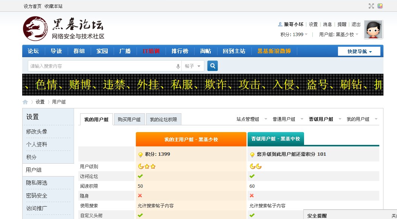
Task: Open the 黑基新浪微博 link
Action: [274, 51]
